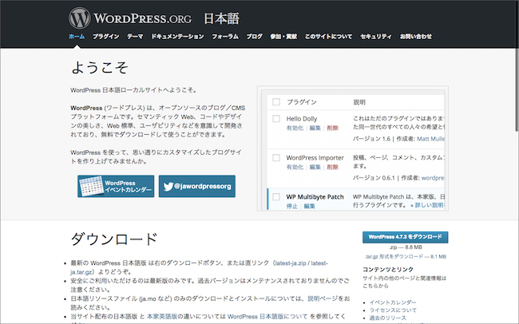Check the select-all plugins header checkbox

point(276,102)
